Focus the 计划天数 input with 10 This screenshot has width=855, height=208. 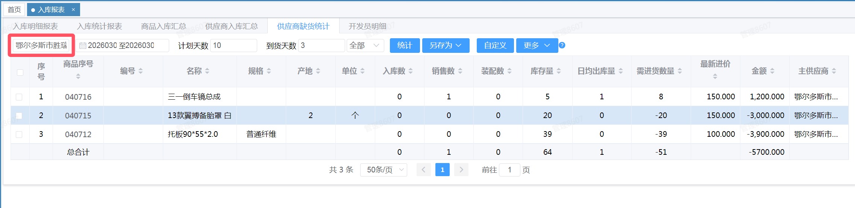tap(233, 45)
